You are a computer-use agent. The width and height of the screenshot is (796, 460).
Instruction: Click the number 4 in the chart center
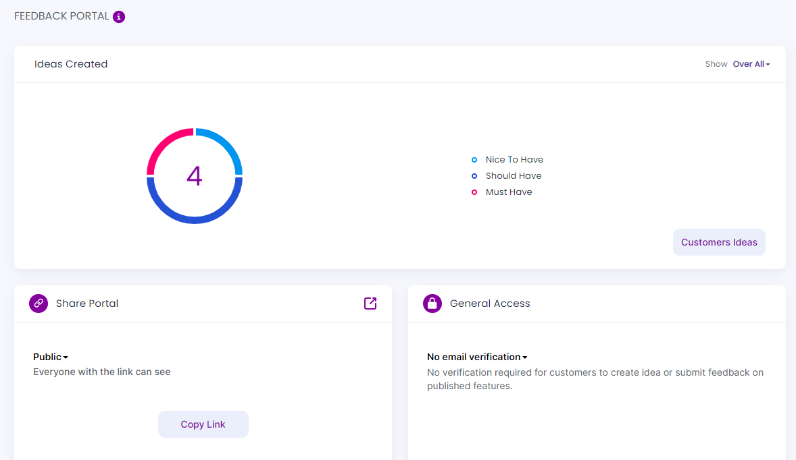(x=195, y=177)
